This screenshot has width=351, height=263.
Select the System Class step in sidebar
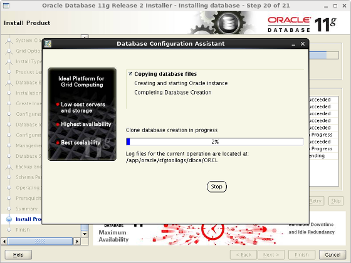[x=28, y=40]
